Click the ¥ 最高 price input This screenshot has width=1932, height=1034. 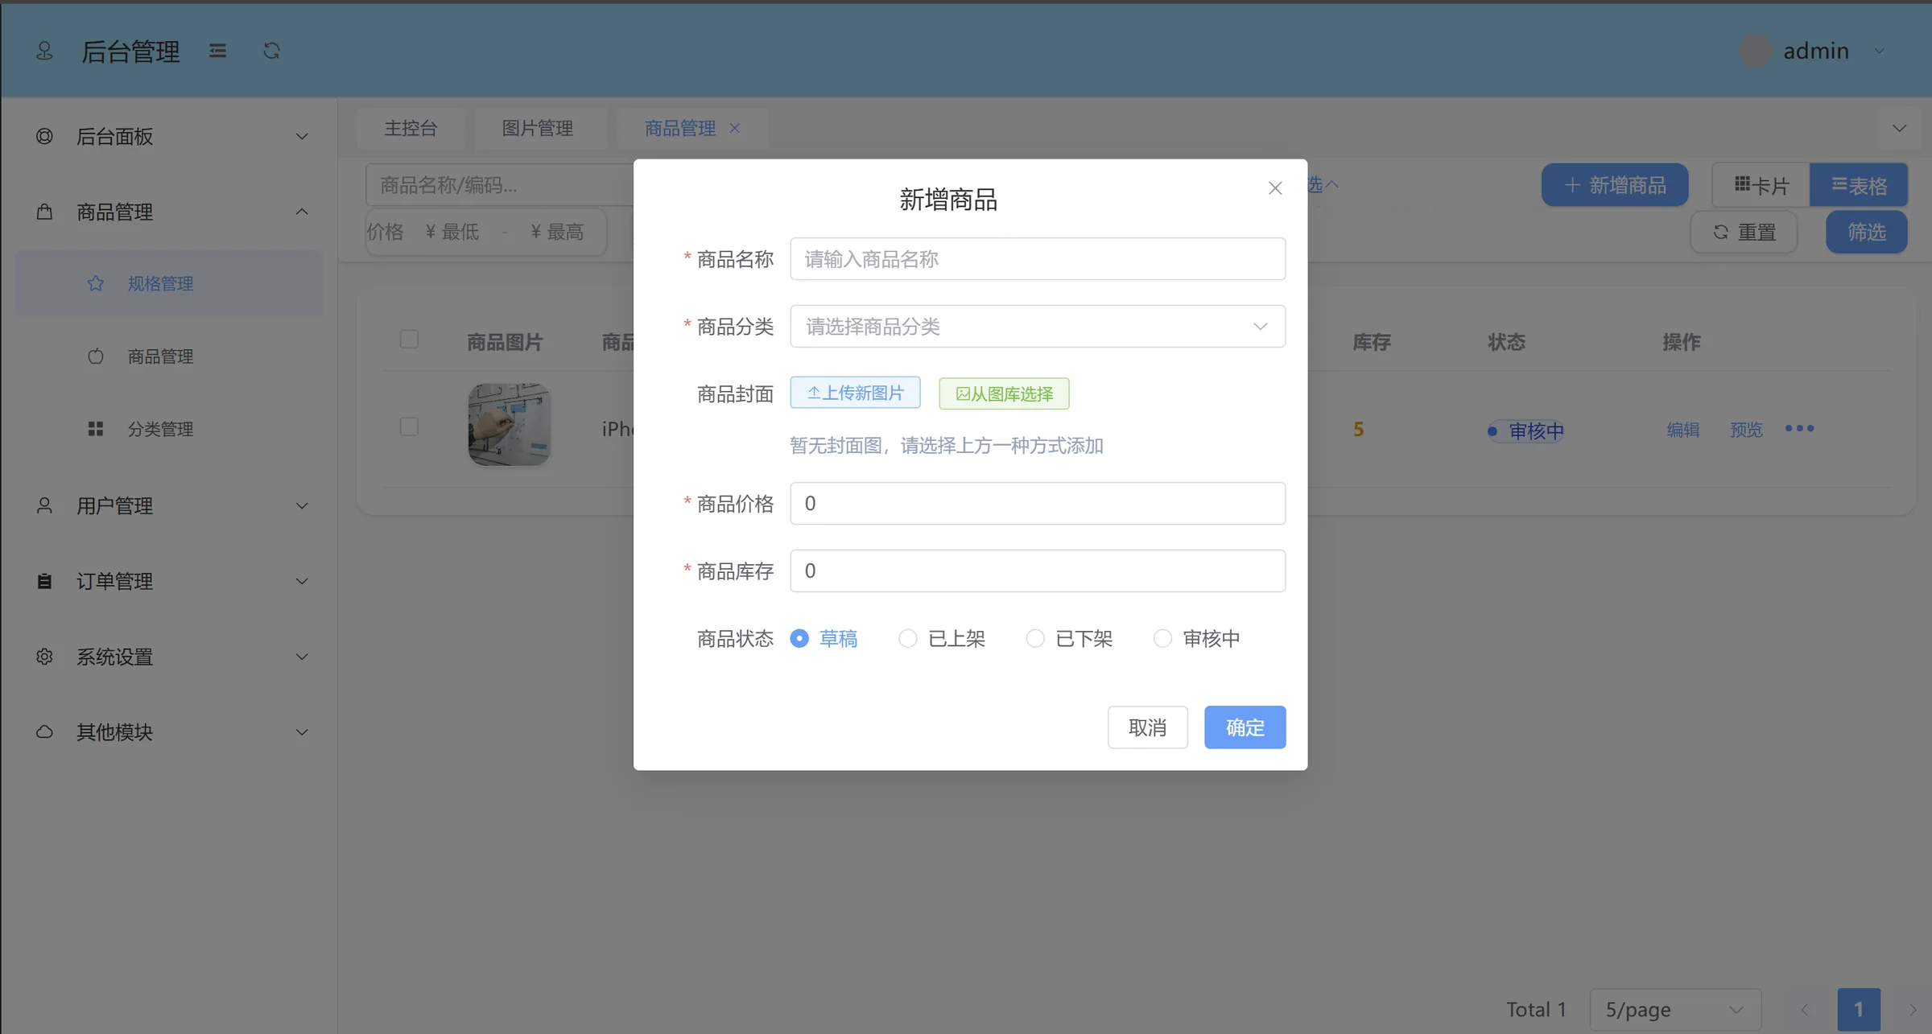(557, 232)
